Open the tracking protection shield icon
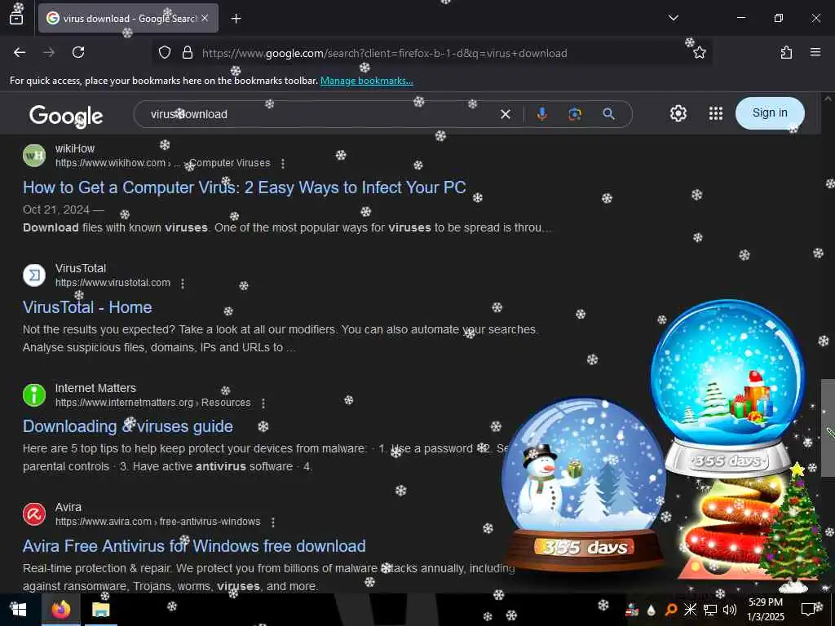Image resolution: width=835 pixels, height=626 pixels. pyautogui.click(x=165, y=53)
